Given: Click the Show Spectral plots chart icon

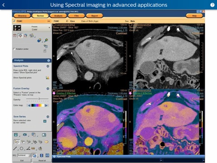Looking at the screenshot, I should [47, 77].
